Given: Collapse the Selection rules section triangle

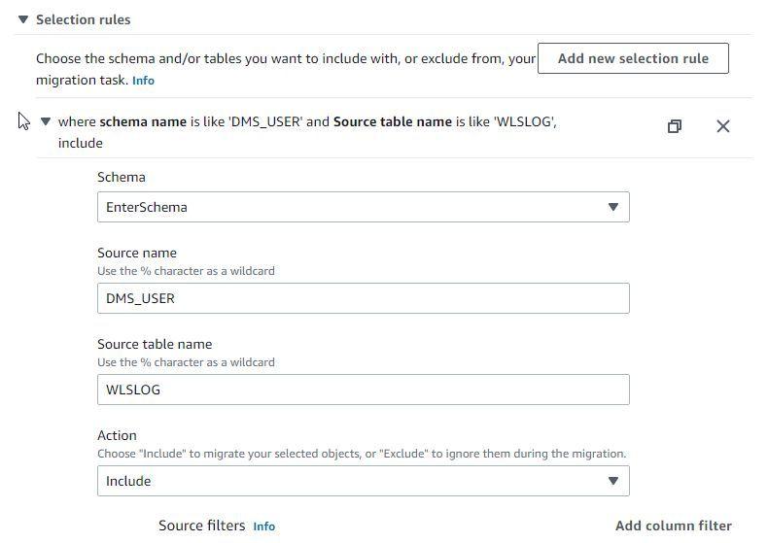Looking at the screenshot, I should pos(23,19).
